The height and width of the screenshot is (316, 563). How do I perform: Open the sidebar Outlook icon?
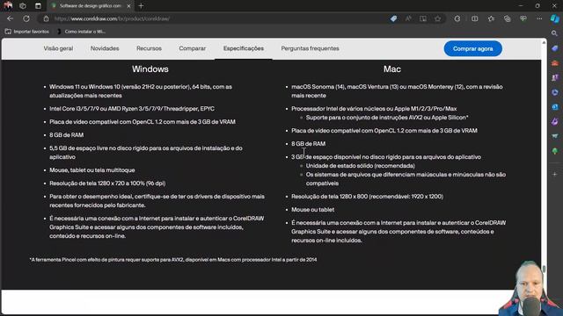tap(555, 107)
